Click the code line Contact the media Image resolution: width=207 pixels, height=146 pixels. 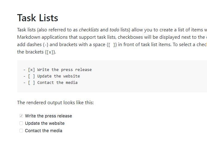[x=50, y=83]
